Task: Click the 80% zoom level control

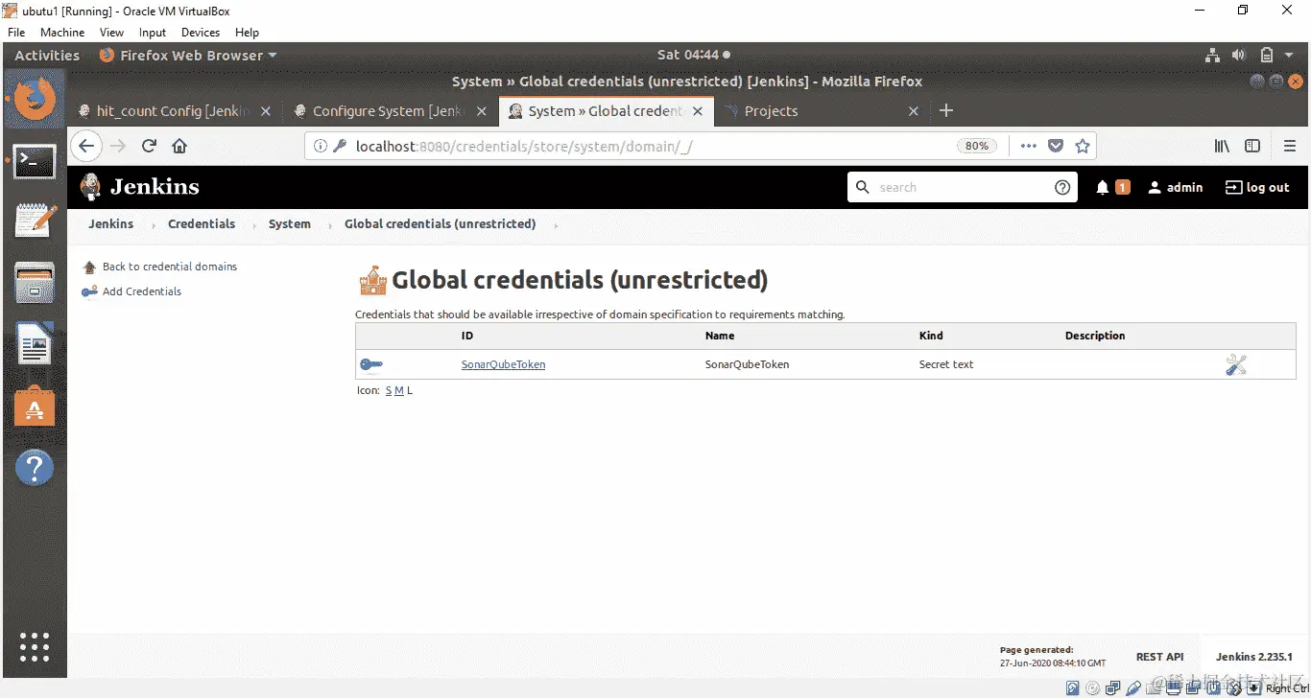Action: pos(977,145)
